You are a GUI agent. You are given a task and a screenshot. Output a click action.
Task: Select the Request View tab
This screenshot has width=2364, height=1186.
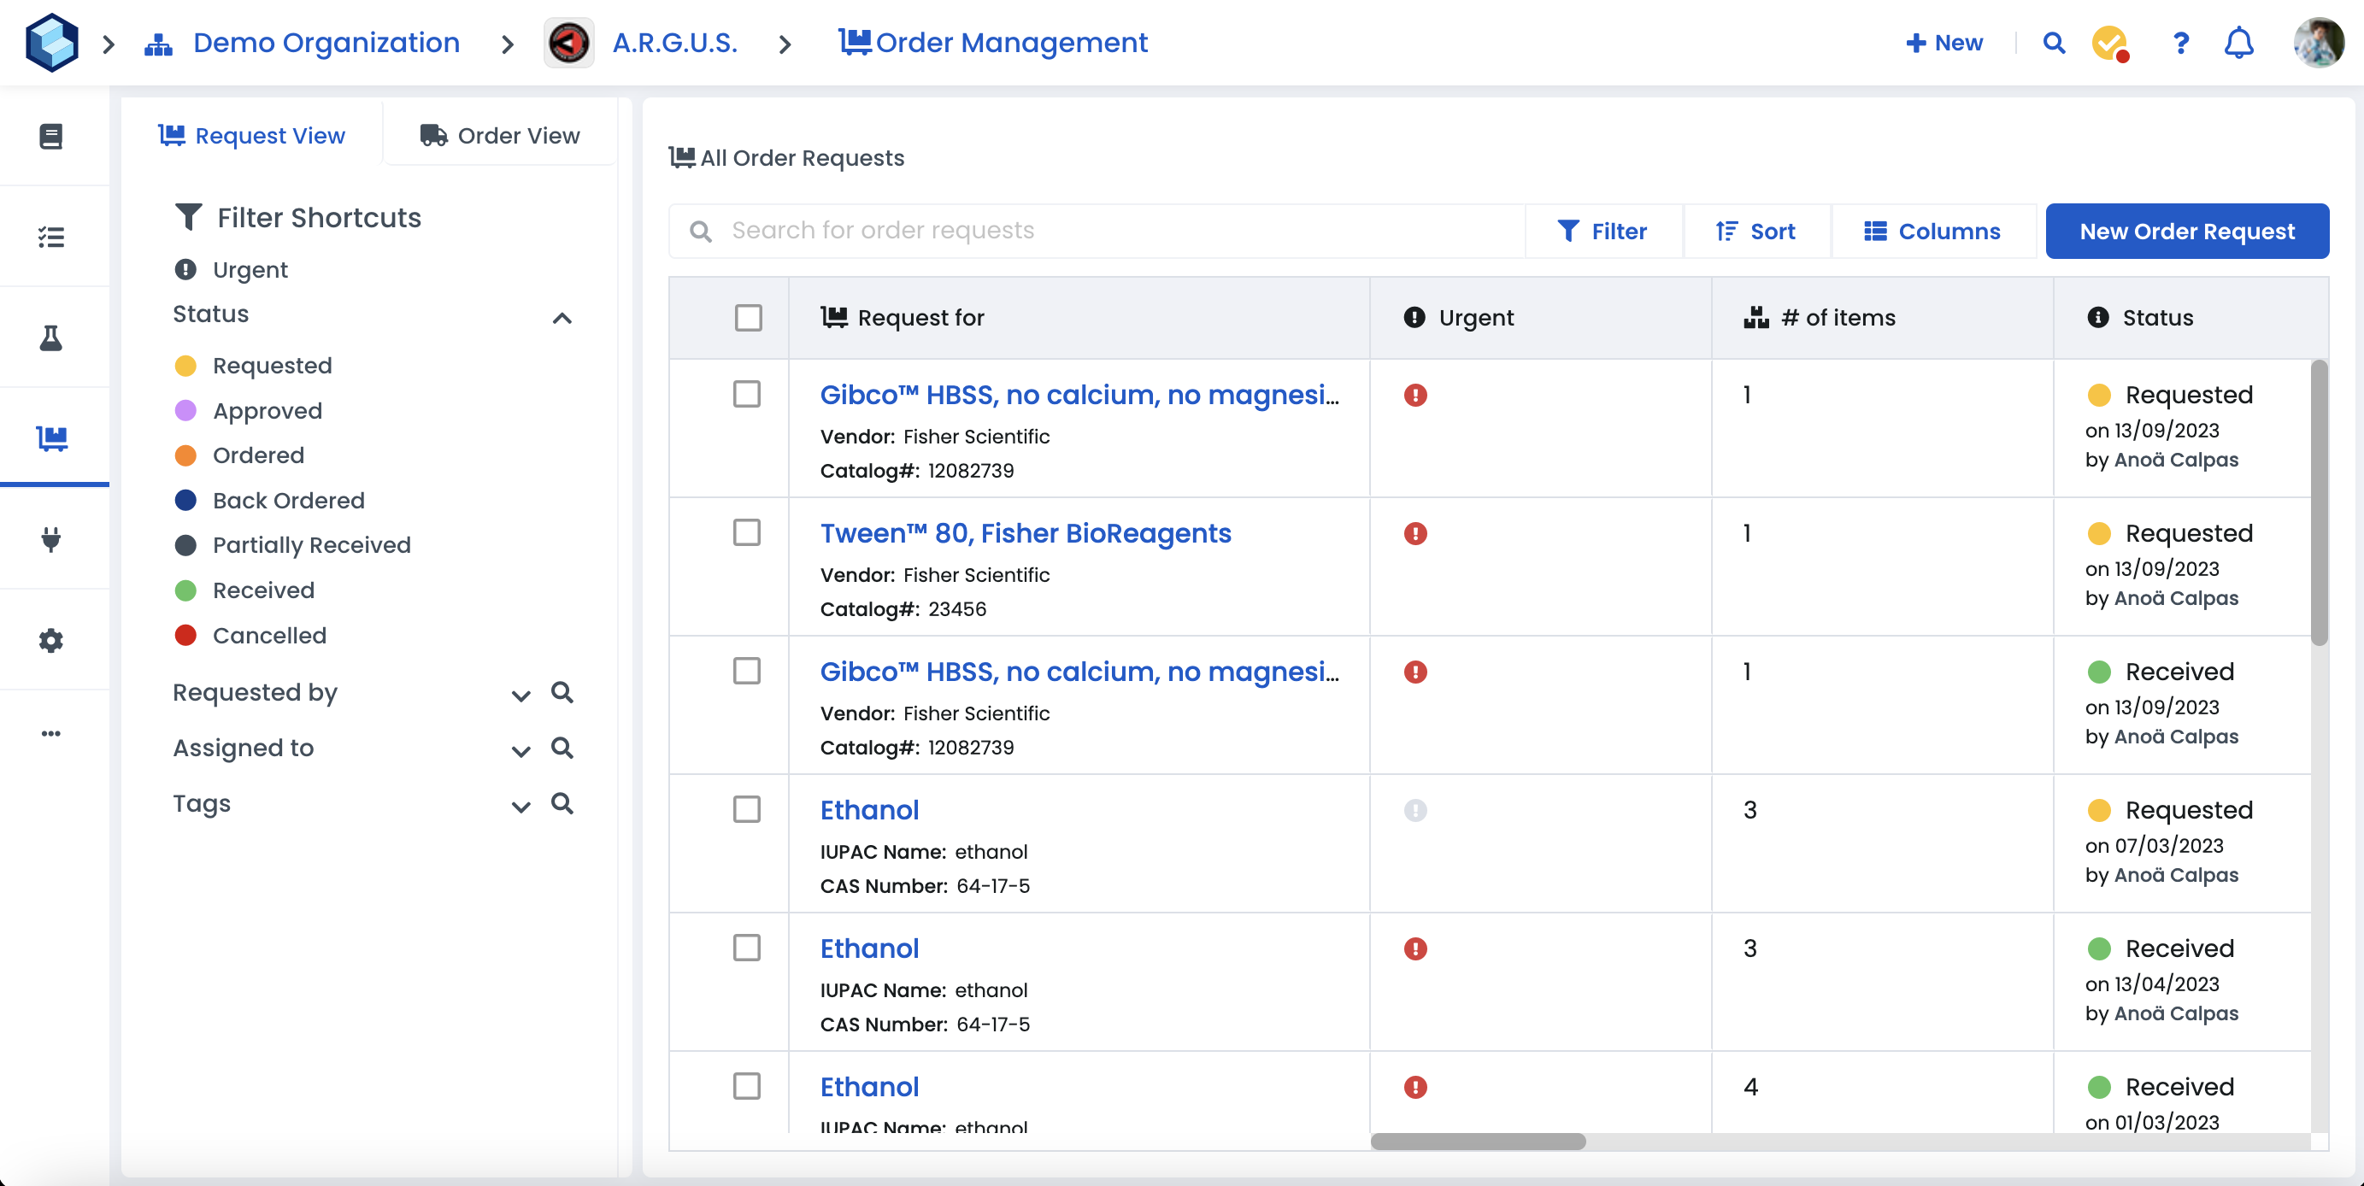[x=251, y=136]
